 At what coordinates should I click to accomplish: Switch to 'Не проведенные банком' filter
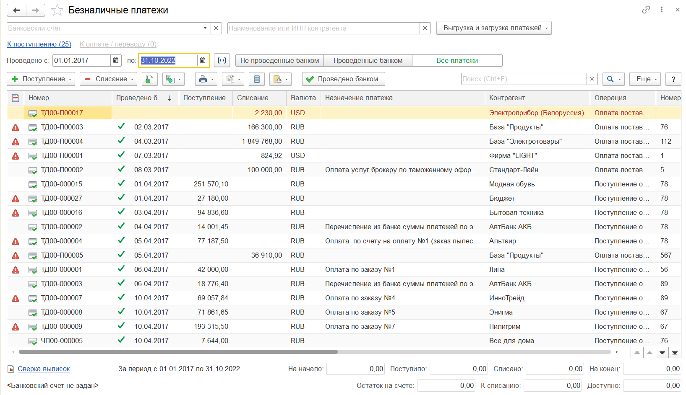[x=279, y=60]
